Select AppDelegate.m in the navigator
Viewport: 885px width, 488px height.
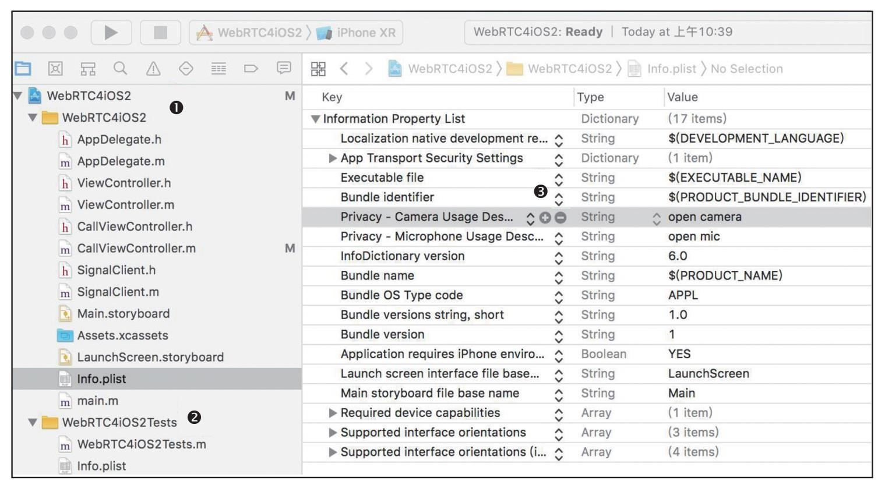click(x=112, y=161)
